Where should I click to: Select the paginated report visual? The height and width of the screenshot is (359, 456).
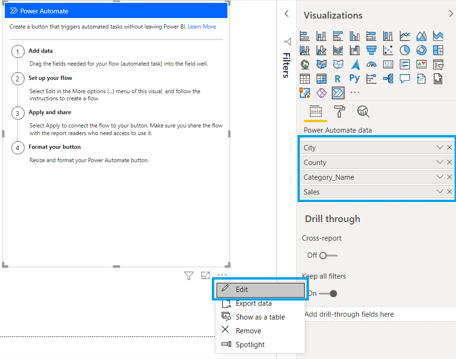point(438,78)
